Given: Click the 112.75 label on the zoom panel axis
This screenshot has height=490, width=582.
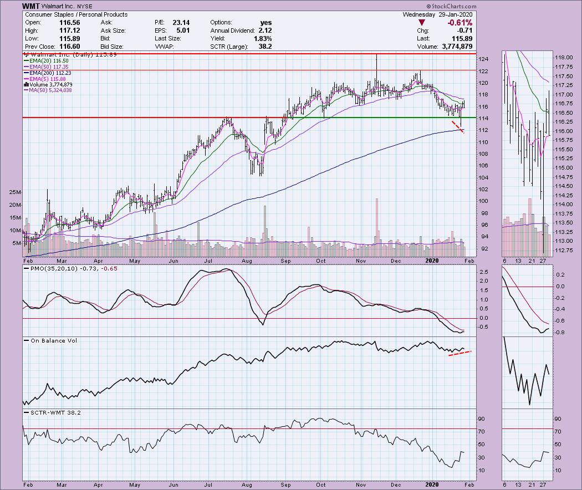Looking at the screenshot, I should coord(564,250).
